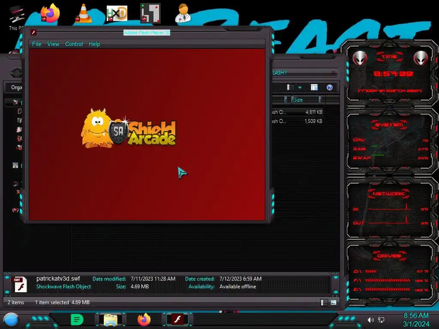Open the taskbar clock showing 8:56 AM
Viewport: 439px width, 329px height.
coord(416,320)
